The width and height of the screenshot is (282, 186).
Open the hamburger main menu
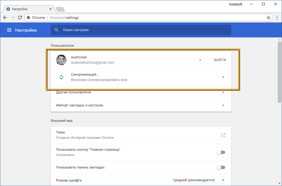(9, 30)
